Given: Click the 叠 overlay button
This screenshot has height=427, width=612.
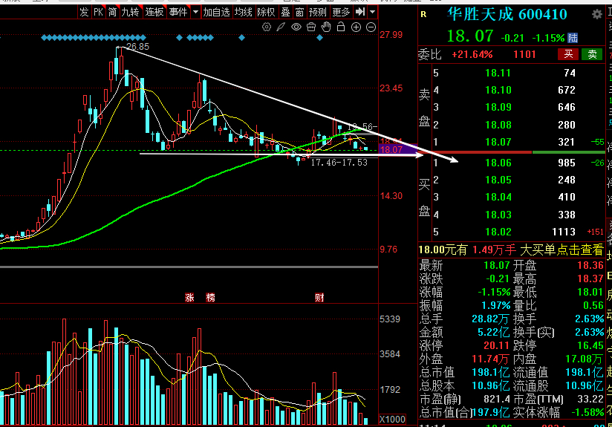Looking at the screenshot, I should point(286,12).
